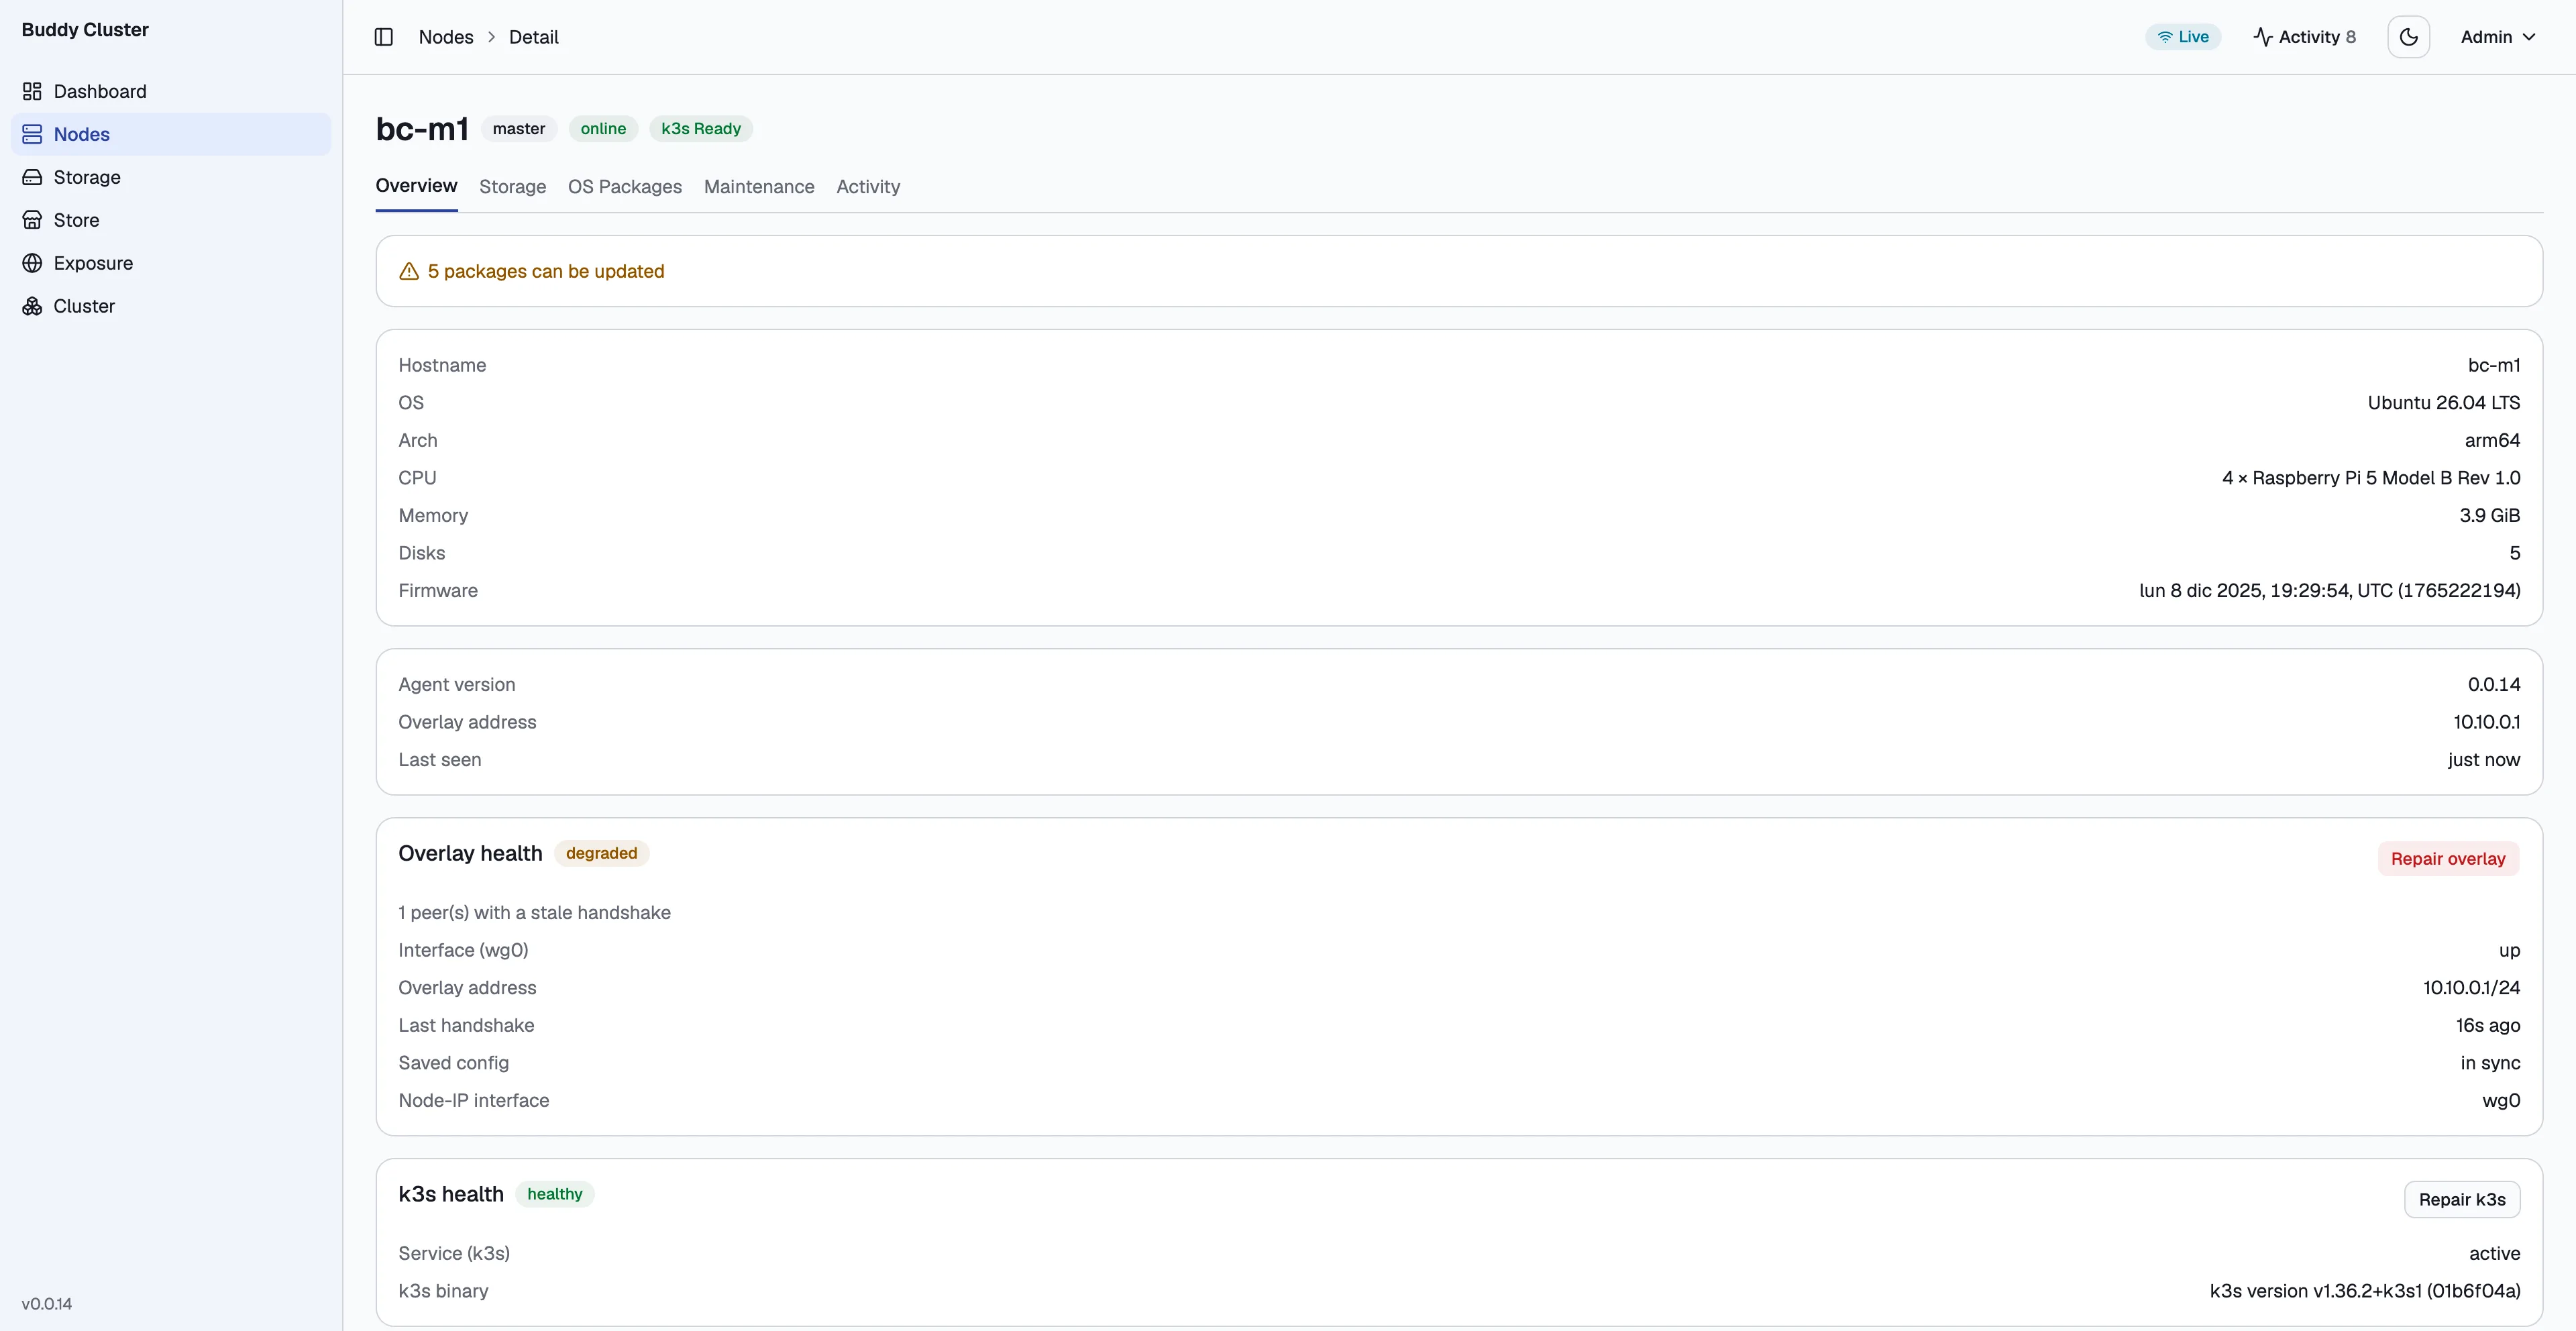The image size is (2576, 1331).
Task: Navigate to Cluster in sidebar
Action: (171, 306)
